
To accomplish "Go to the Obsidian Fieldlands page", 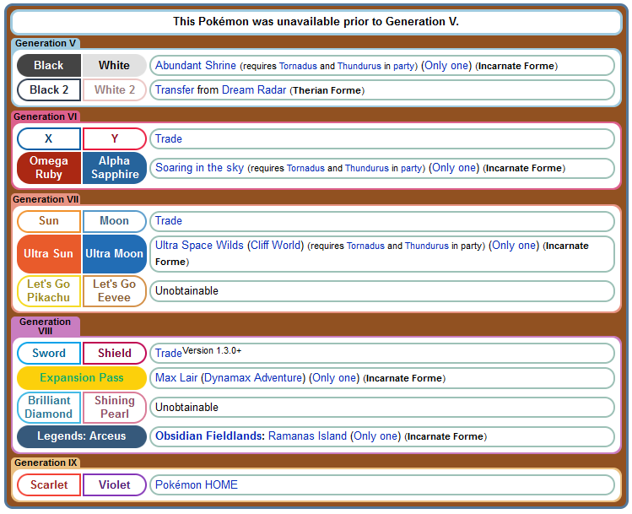I will [x=209, y=436].
